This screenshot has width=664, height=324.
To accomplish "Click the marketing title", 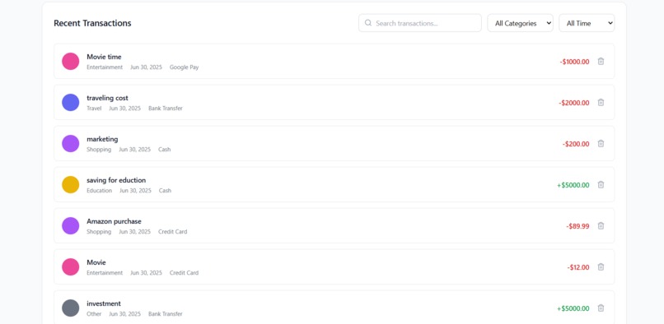I will point(102,139).
